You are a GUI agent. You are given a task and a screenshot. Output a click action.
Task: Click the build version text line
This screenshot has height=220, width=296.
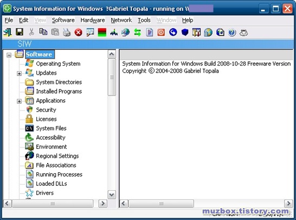coord(207,63)
